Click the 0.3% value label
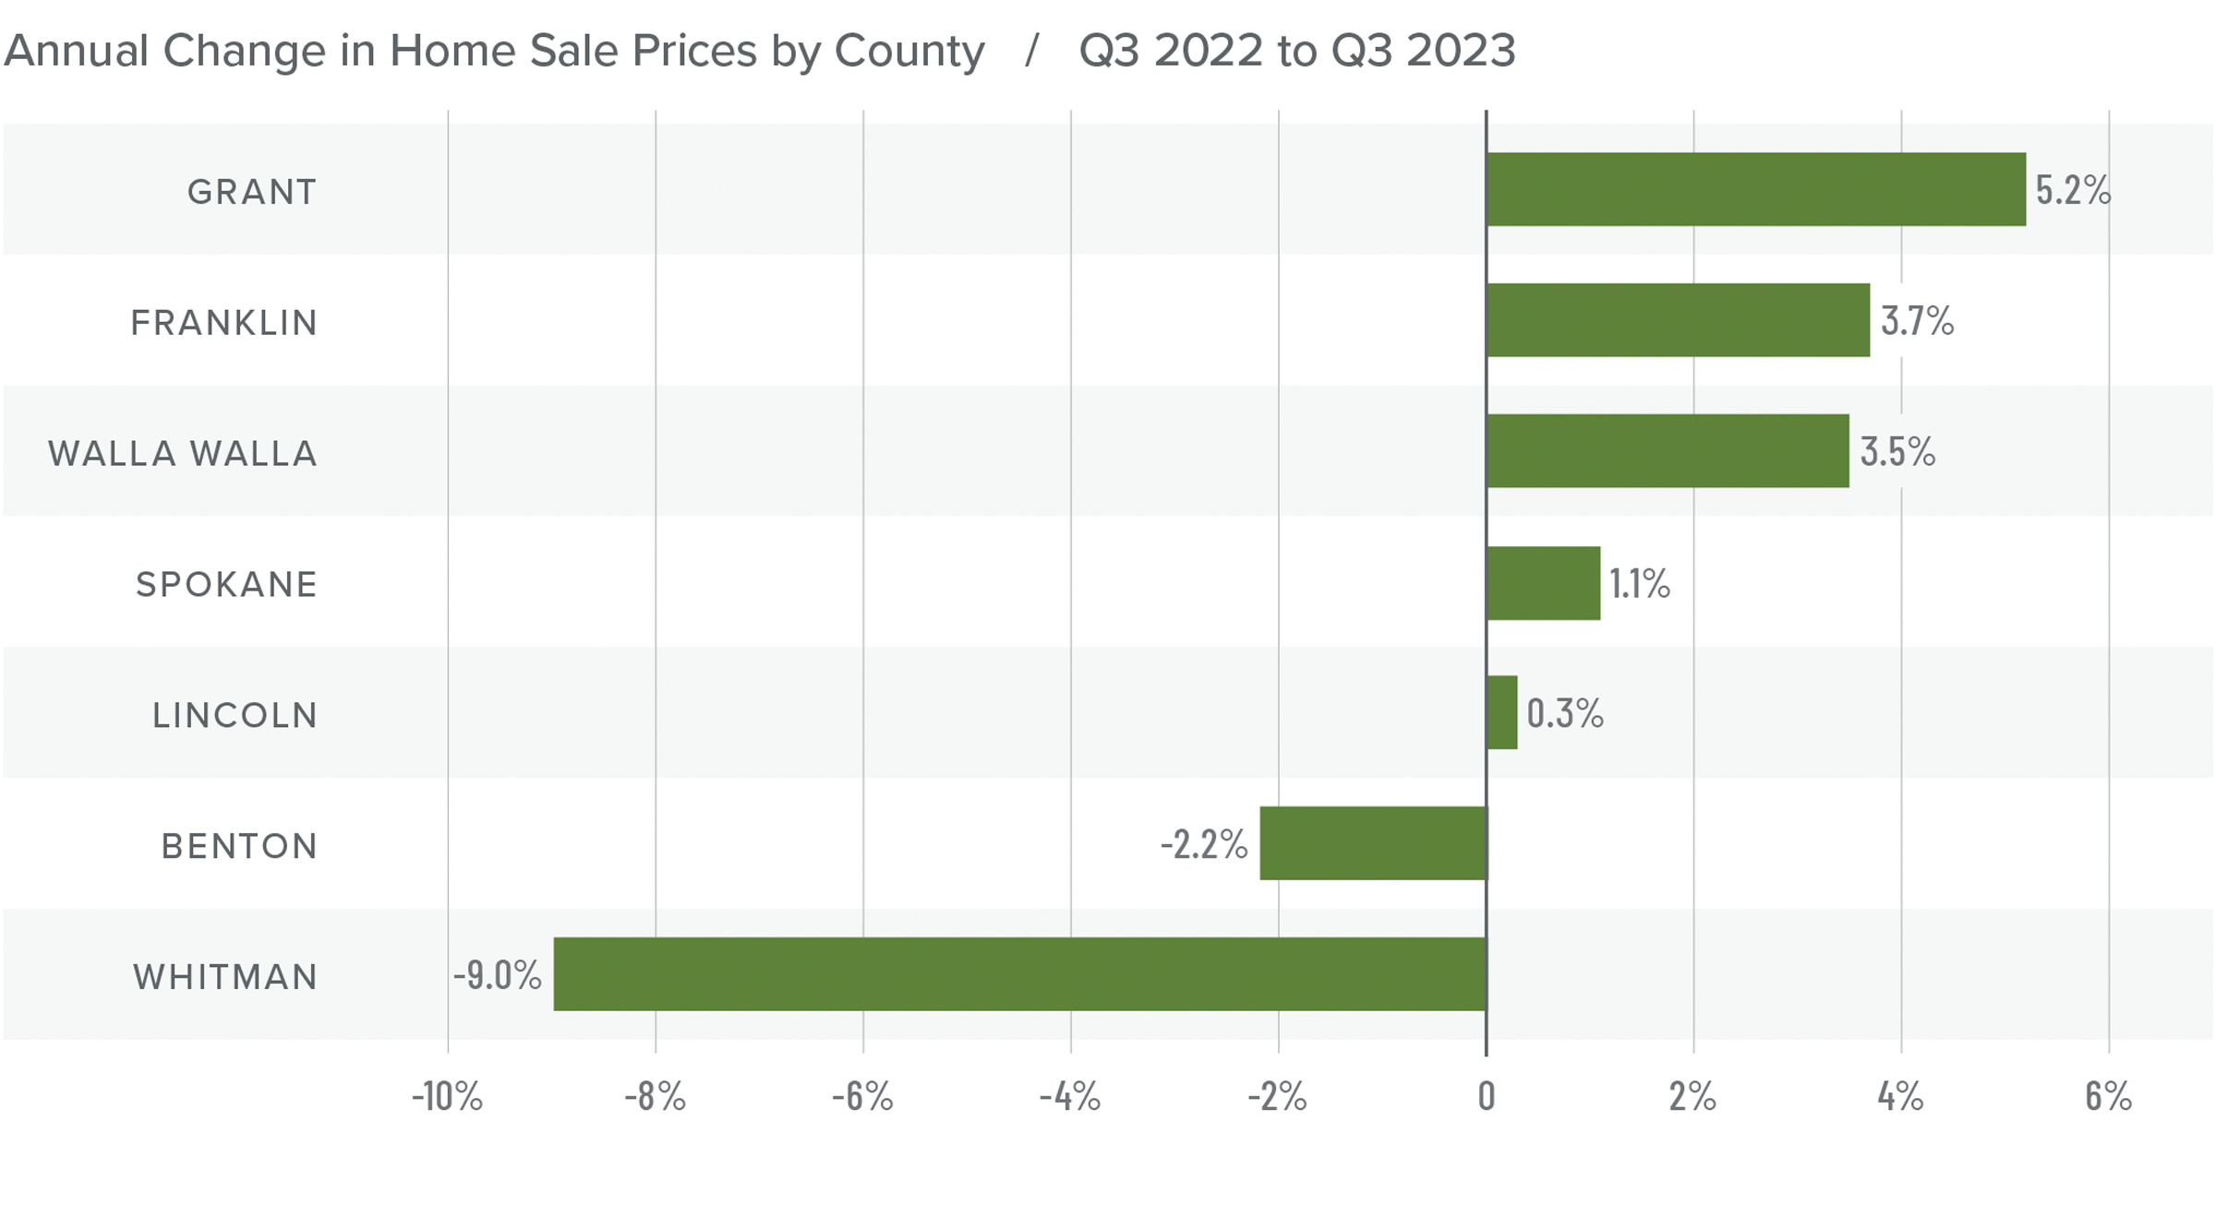 (x=1565, y=713)
